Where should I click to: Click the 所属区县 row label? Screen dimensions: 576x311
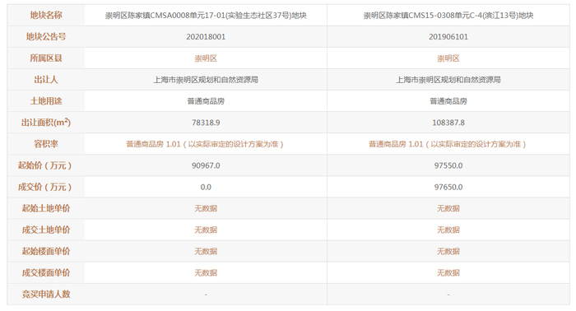46,58
